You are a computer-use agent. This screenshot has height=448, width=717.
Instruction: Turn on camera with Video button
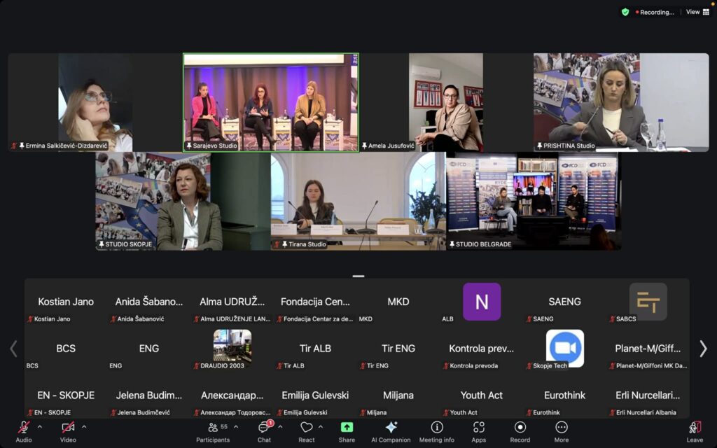[x=68, y=430]
